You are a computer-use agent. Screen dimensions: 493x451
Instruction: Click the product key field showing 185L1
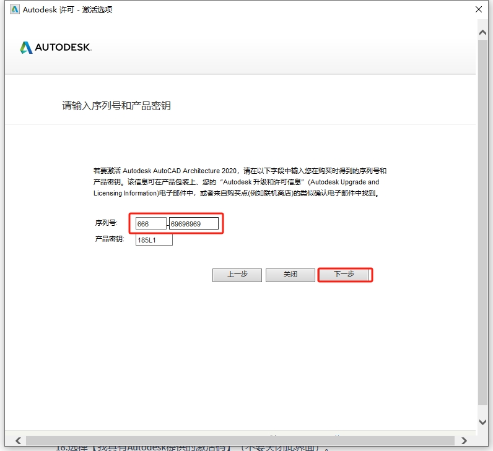pos(154,240)
